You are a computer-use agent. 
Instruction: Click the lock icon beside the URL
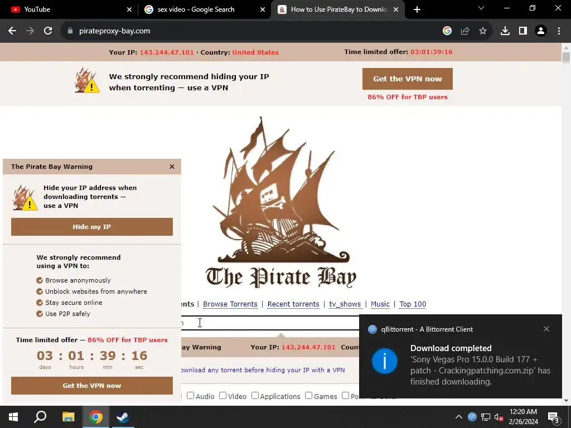(x=70, y=31)
